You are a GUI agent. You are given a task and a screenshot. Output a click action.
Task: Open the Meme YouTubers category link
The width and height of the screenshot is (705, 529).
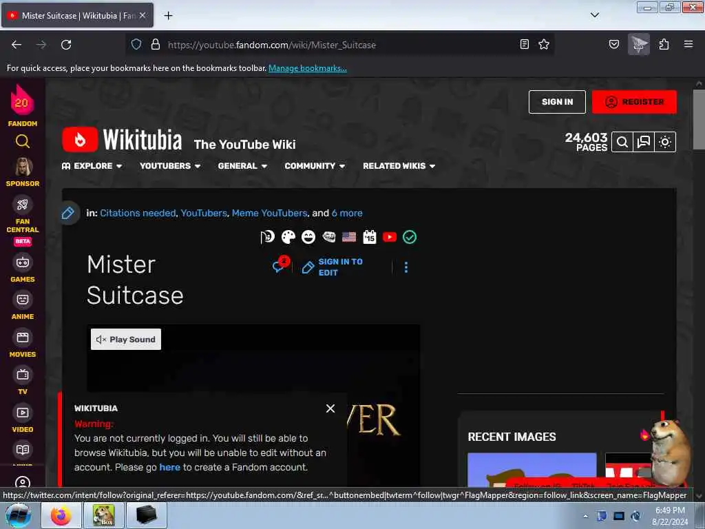pyautogui.click(x=269, y=214)
